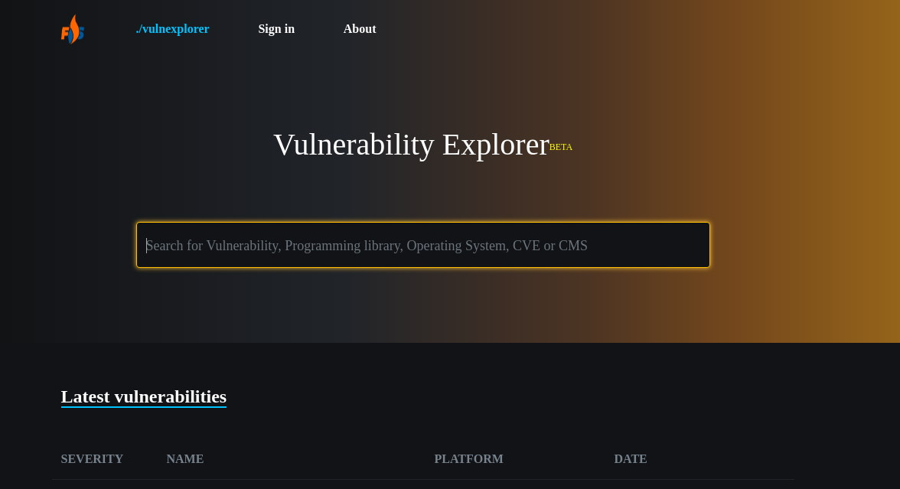The image size is (900, 489).
Task: Sort vulnerabilities by DATE column
Action: (x=631, y=458)
